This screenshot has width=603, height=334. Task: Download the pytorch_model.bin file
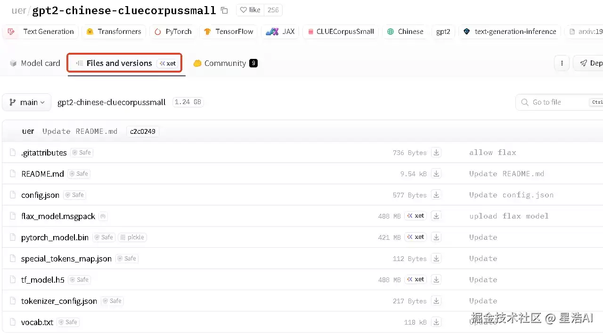[437, 237]
